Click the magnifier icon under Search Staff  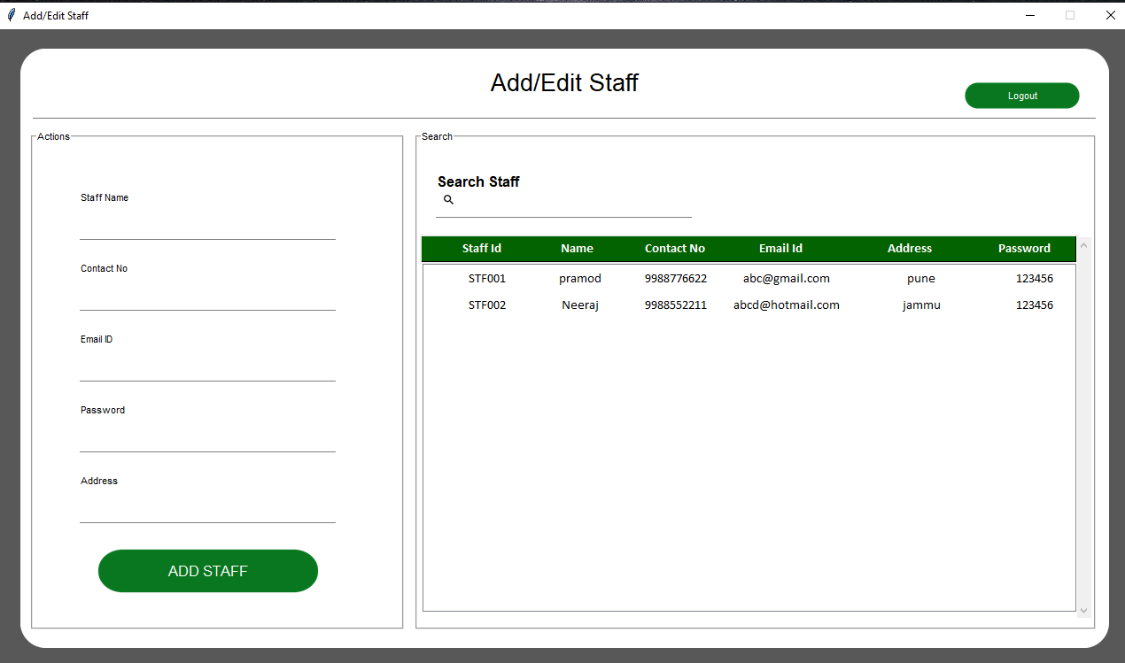point(448,200)
